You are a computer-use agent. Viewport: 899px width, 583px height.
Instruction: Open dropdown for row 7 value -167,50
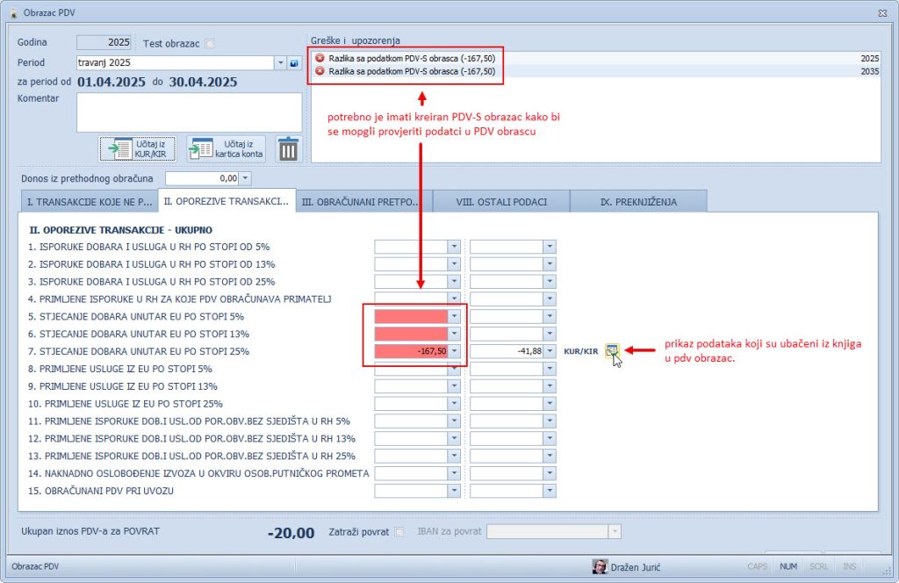[455, 351]
